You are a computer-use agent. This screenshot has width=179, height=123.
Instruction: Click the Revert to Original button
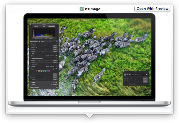click(x=34, y=87)
